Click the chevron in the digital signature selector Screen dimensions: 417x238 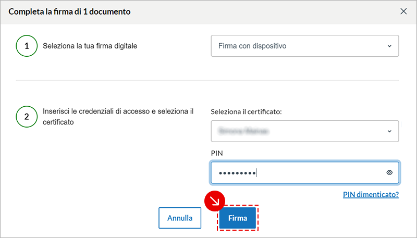click(x=389, y=46)
